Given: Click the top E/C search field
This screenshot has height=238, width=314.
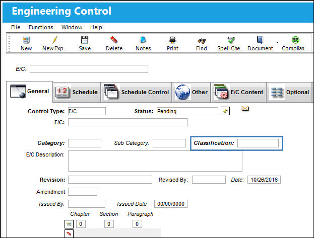Looking at the screenshot, I should tap(89, 69).
